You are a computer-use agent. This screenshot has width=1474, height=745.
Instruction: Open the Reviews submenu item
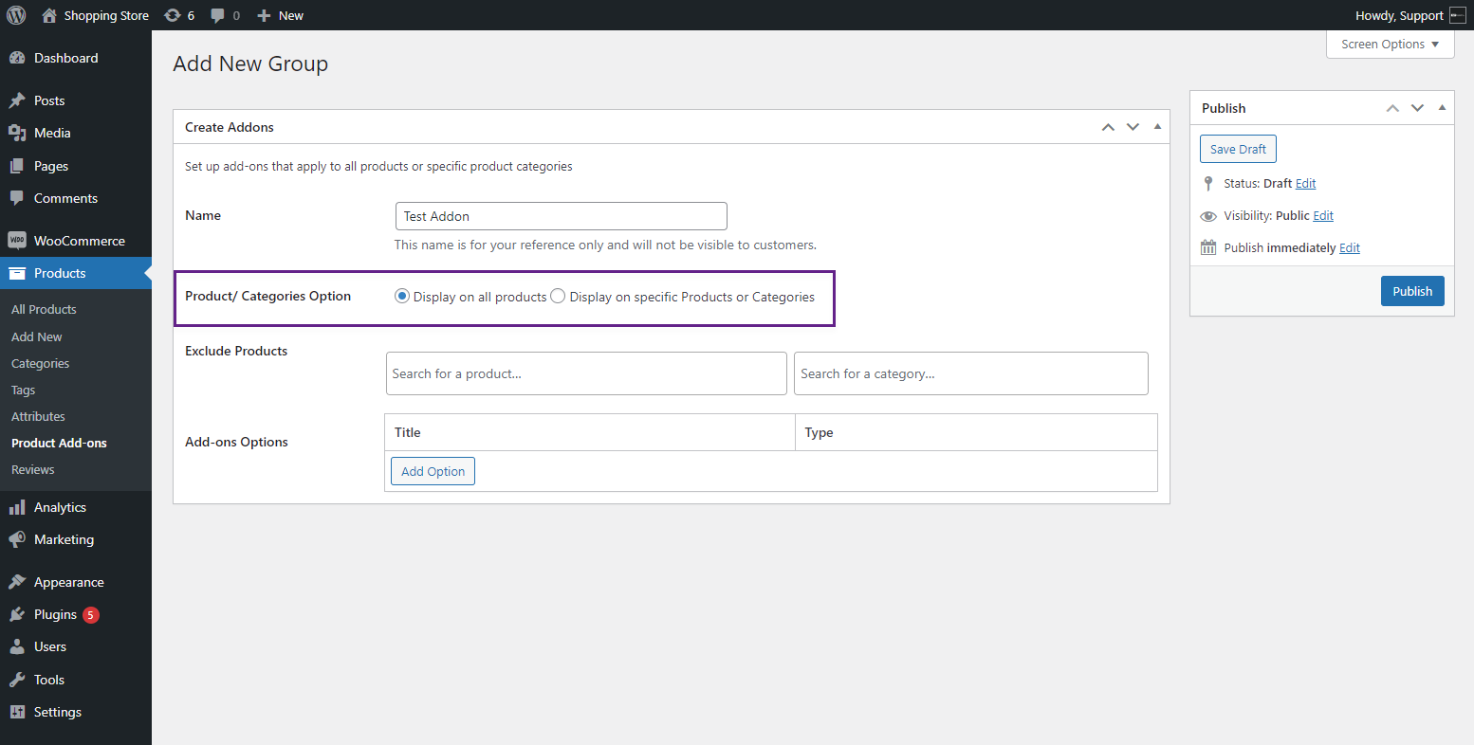point(32,469)
